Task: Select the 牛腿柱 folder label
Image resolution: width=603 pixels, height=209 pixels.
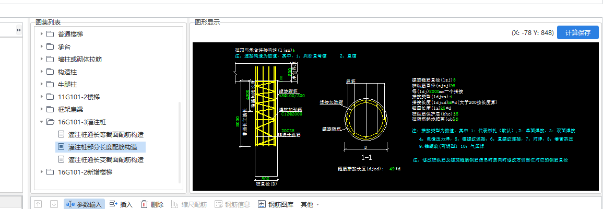Action: point(67,84)
